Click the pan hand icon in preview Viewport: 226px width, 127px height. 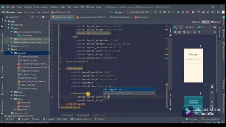pos(212,87)
